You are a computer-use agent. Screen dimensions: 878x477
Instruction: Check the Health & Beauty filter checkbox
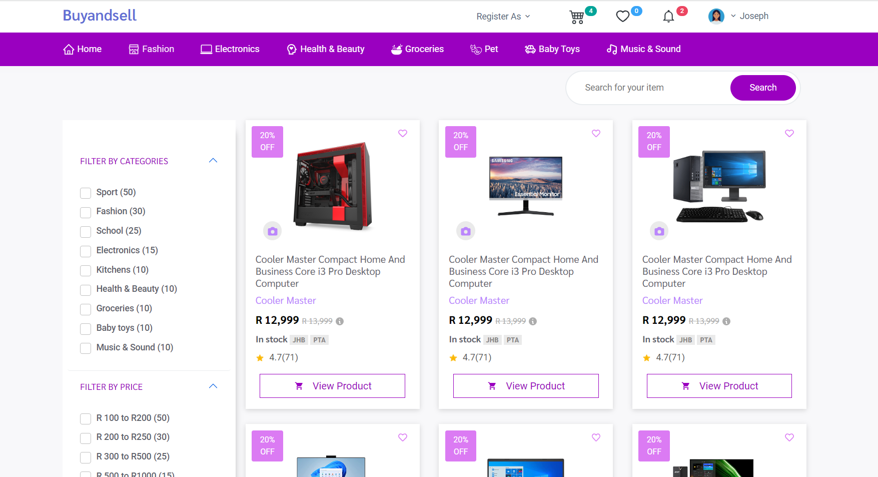[85, 290]
